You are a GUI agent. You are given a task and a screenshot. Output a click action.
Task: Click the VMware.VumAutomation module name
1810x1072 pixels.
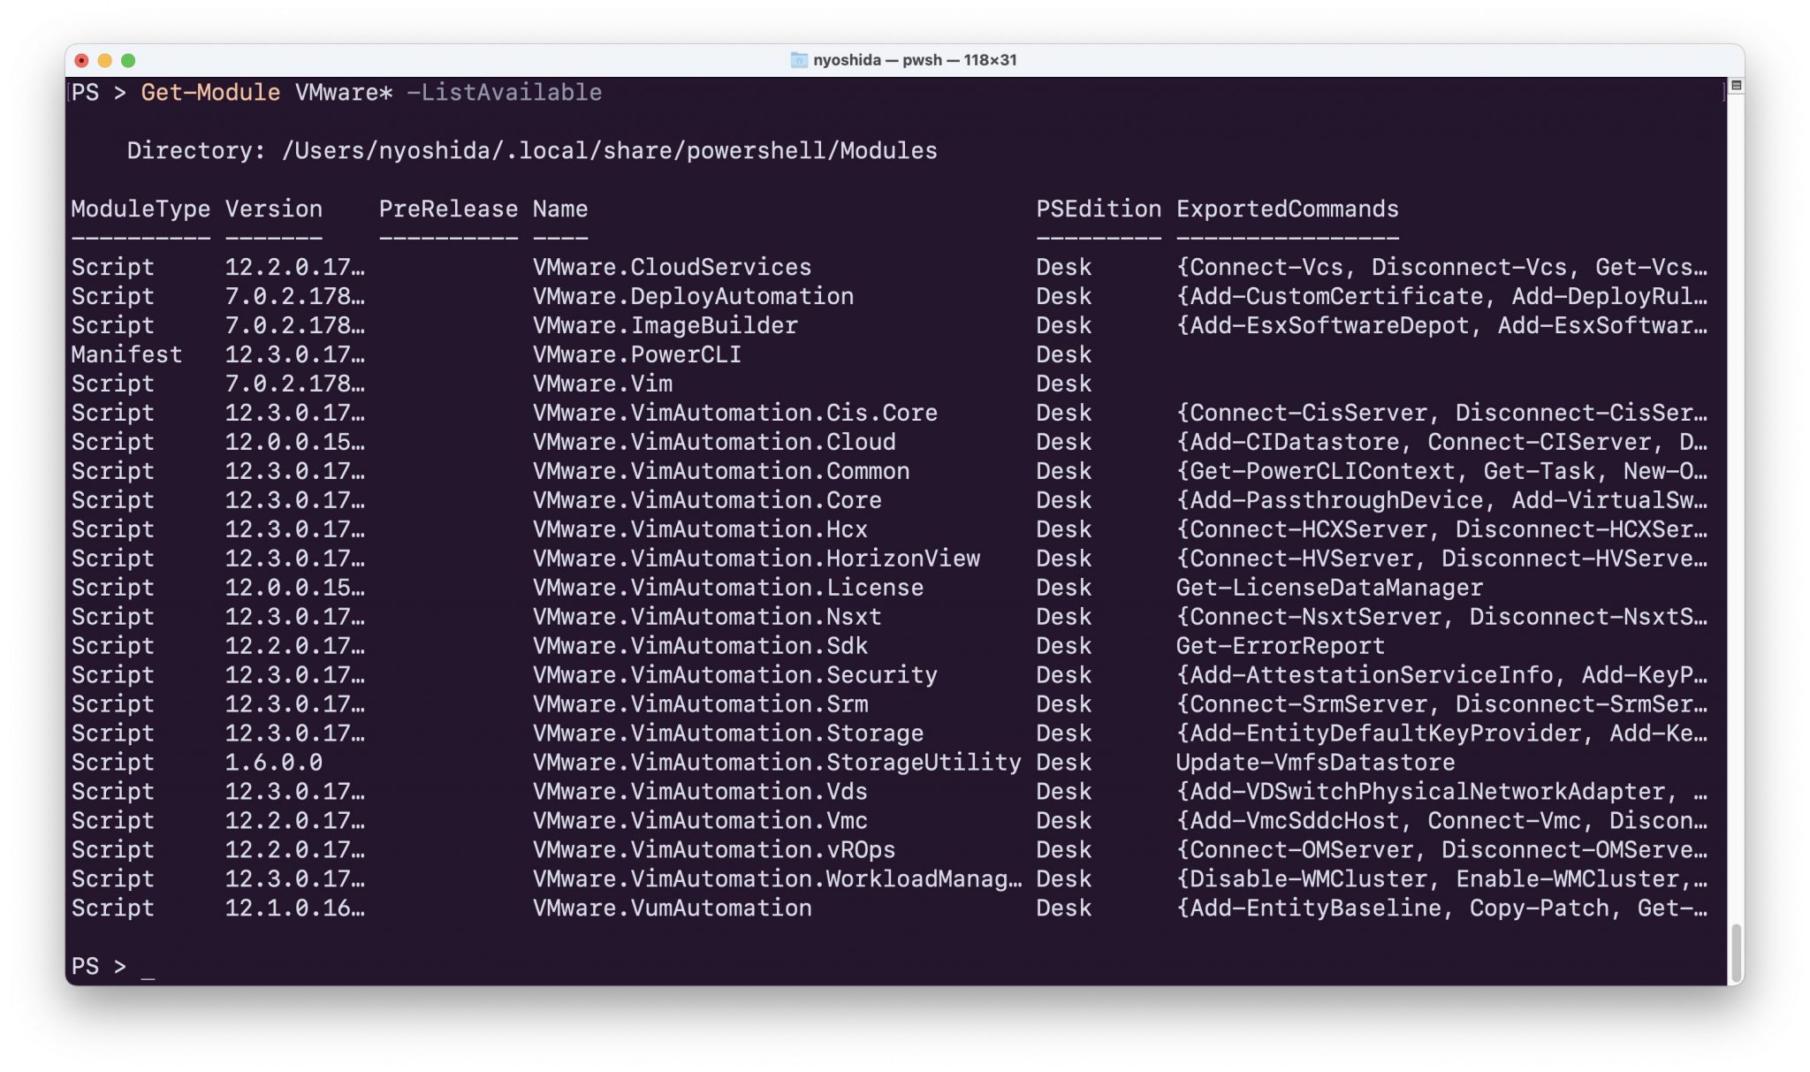click(672, 909)
